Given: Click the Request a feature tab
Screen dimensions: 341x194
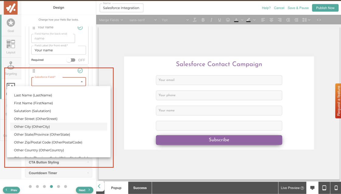Looking at the screenshot, I should (x=338, y=101).
